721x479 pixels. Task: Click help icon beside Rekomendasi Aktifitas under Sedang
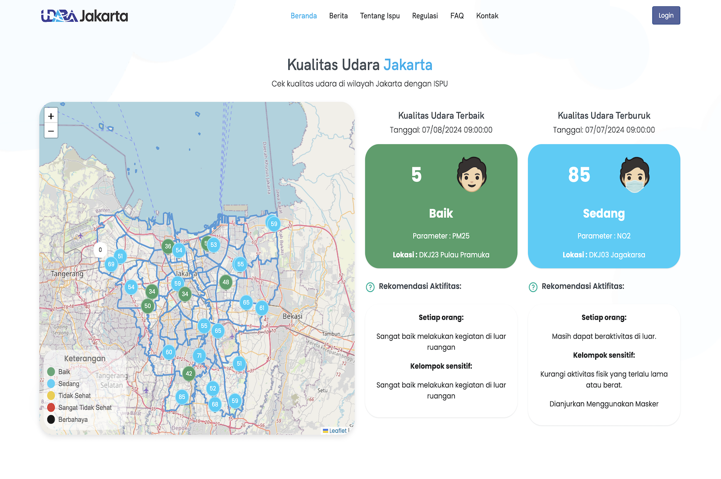533,287
